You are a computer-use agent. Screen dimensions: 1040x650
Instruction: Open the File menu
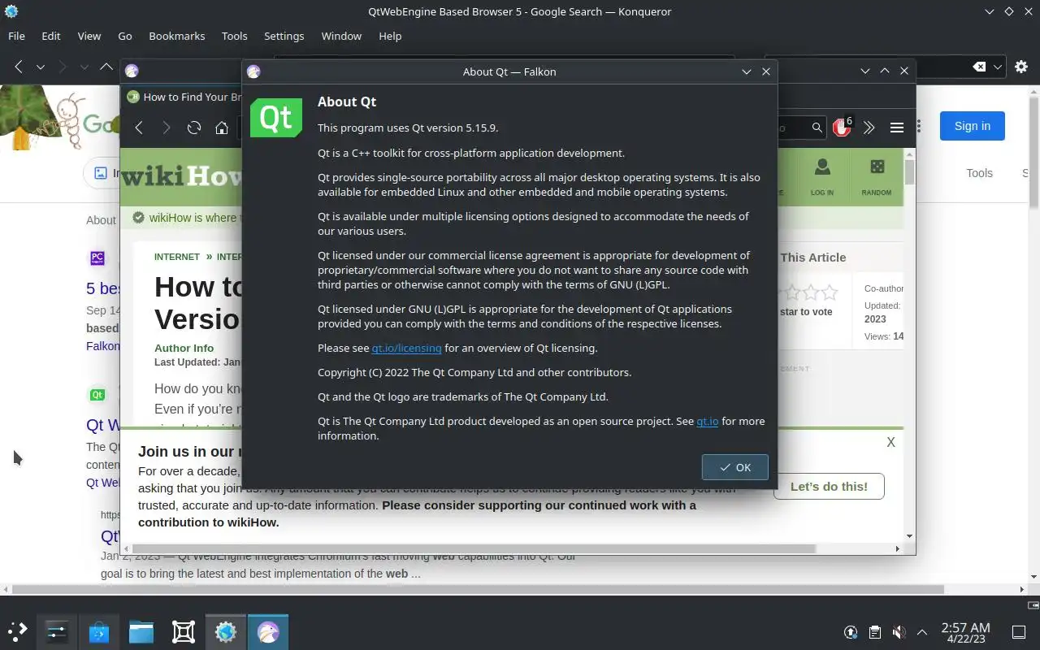pos(16,36)
